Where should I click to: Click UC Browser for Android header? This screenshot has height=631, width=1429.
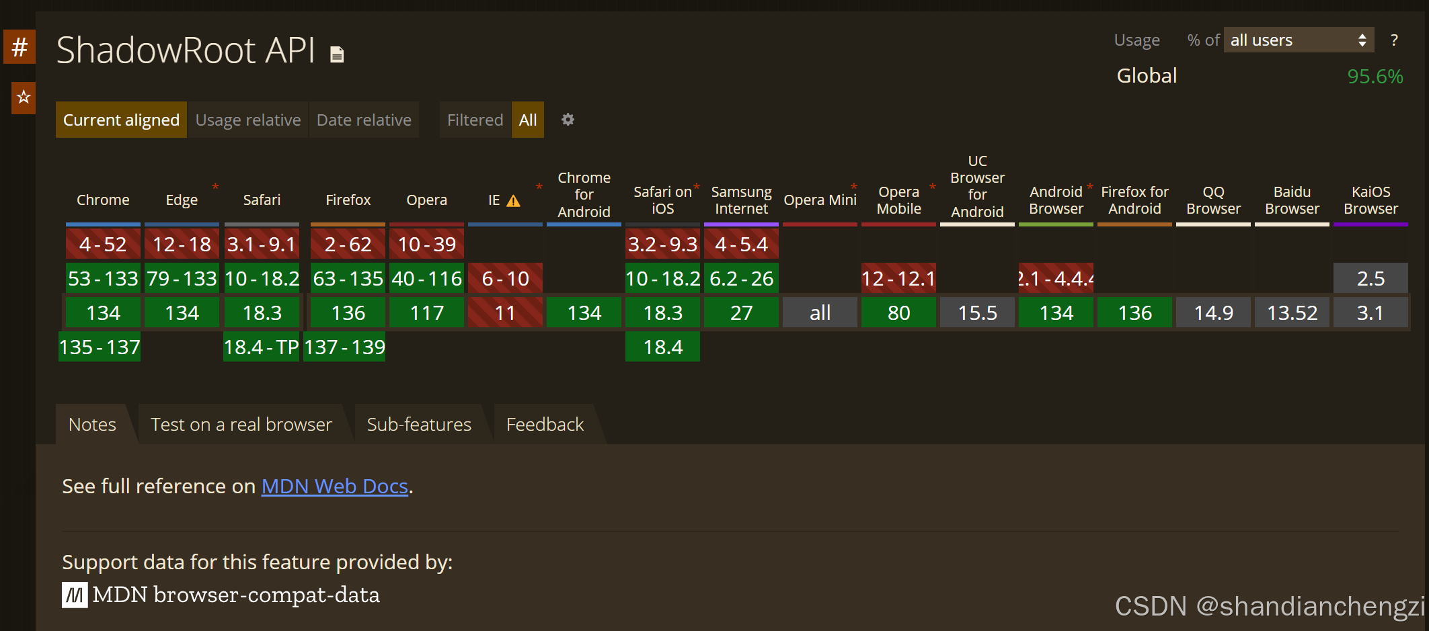pos(977,186)
